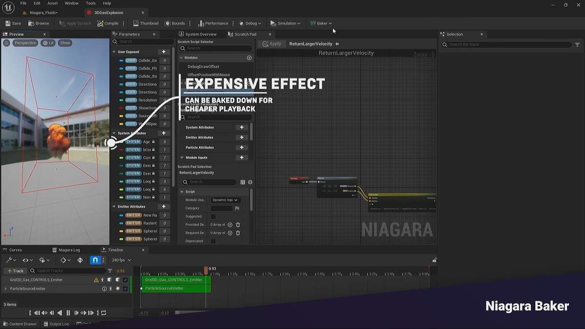Click the pin icon beside ReturnLargerVelocity

click(x=337, y=44)
